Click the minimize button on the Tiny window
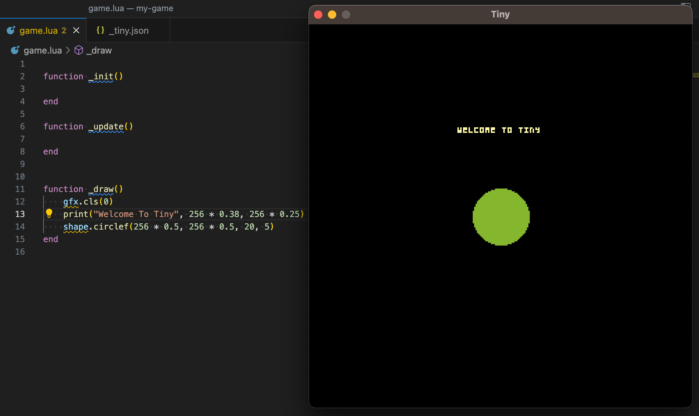This screenshot has width=699, height=416. pos(332,15)
